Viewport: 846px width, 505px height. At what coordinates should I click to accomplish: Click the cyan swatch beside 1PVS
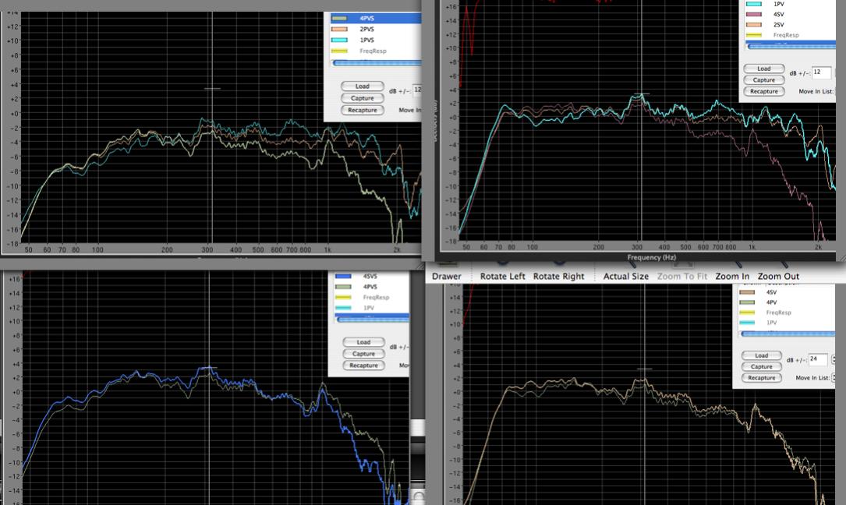pos(339,40)
